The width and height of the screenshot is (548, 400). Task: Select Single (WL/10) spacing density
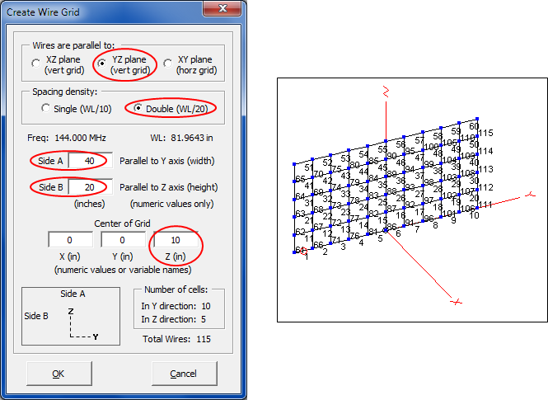click(x=47, y=108)
